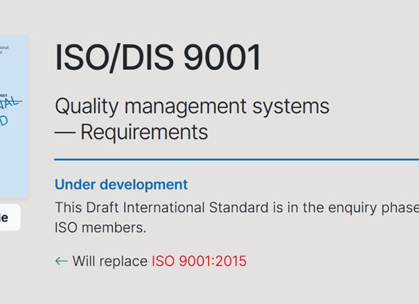Click the Quality management systems subtitle
The image size is (419, 304).
pyautogui.click(x=192, y=107)
